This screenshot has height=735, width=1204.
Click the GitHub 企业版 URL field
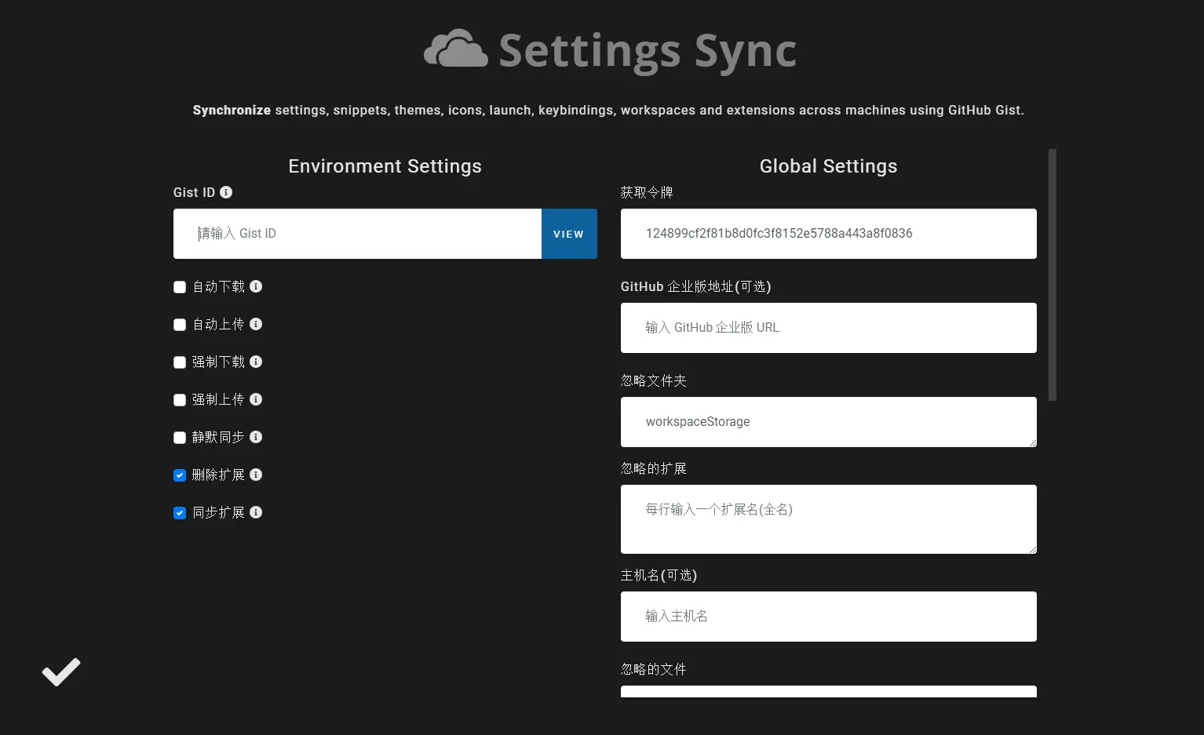click(828, 328)
